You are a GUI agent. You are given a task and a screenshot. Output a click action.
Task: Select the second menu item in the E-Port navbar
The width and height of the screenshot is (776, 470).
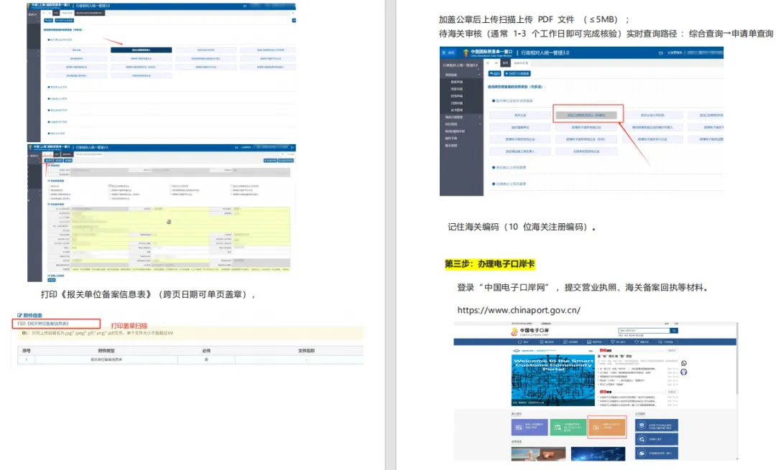coord(547,342)
